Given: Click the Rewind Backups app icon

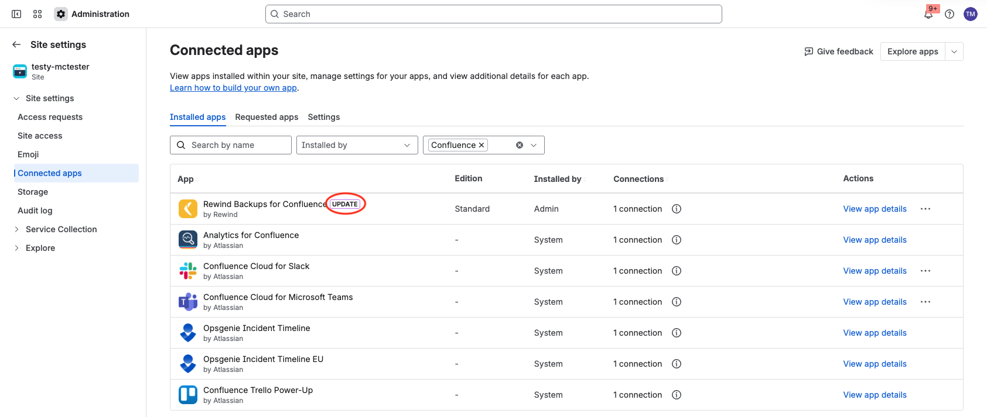Looking at the screenshot, I should pyautogui.click(x=188, y=209).
